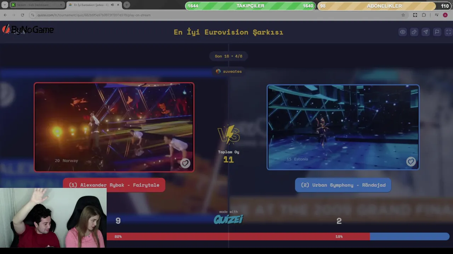Image resolution: width=453 pixels, height=254 pixels.
Task: Select the Norway performance video thumbnail
Action: (114, 127)
